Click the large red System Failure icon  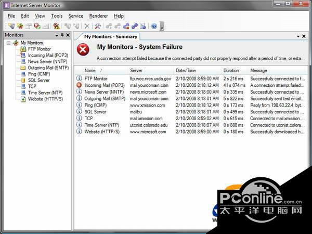point(83,49)
